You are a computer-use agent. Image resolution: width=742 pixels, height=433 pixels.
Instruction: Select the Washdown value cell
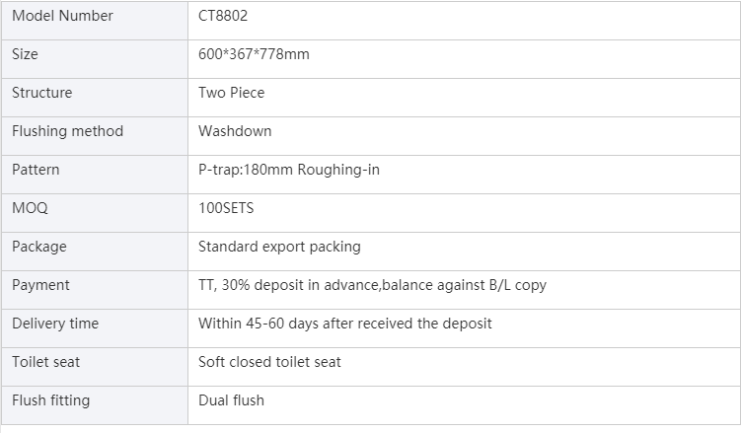(x=235, y=131)
